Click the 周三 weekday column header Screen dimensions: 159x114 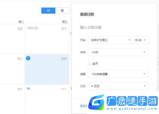(65, 22)
